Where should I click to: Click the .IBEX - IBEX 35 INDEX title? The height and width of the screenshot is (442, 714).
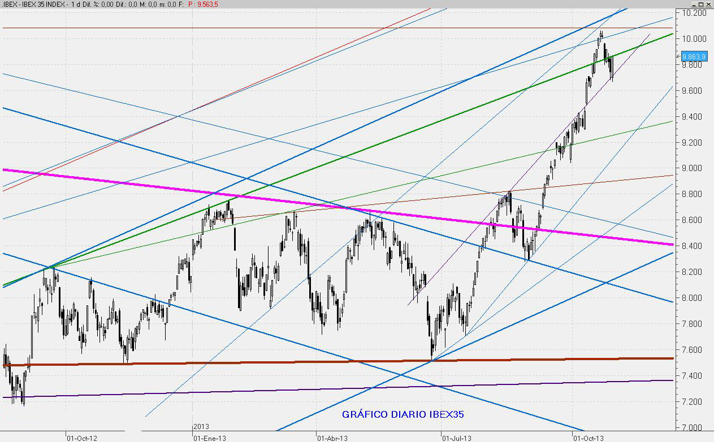[x=32, y=5]
